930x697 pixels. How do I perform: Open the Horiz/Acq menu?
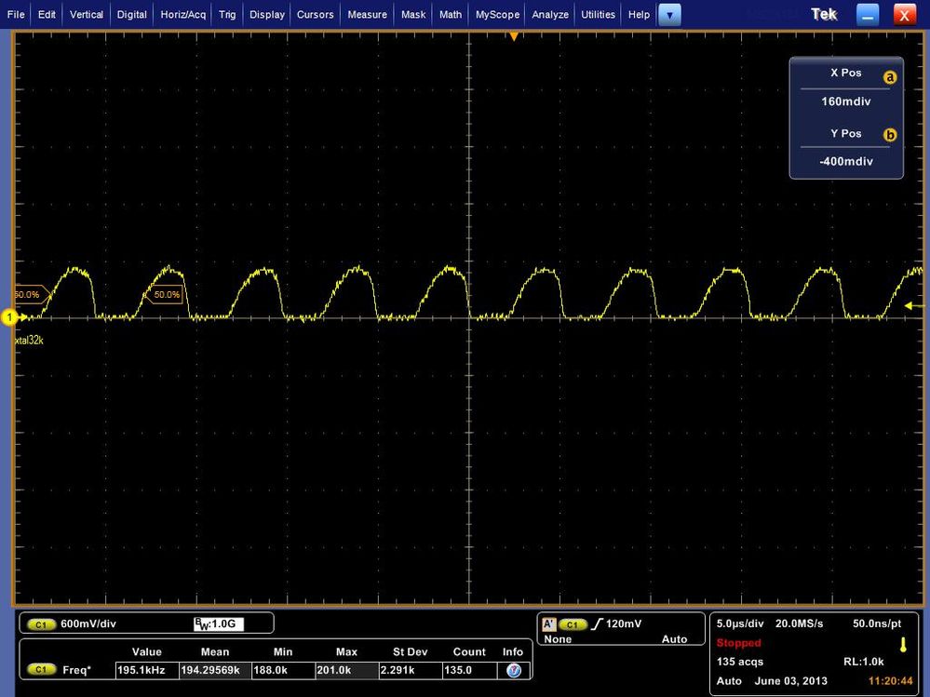tap(182, 14)
